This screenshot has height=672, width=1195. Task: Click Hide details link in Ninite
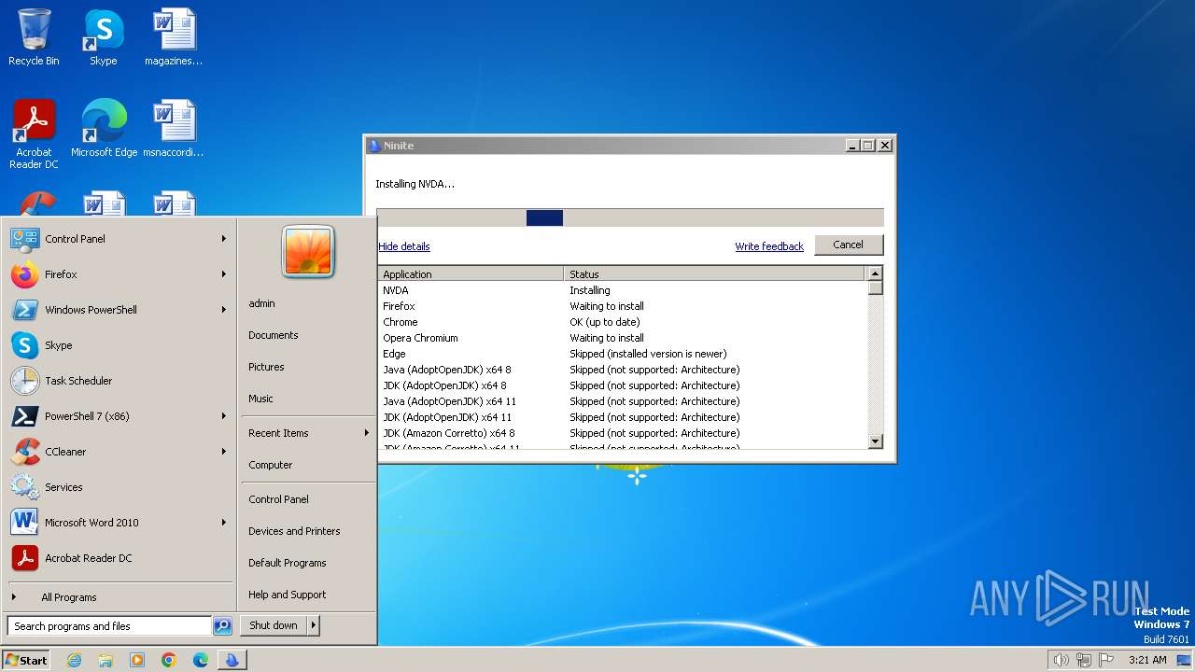tap(404, 246)
